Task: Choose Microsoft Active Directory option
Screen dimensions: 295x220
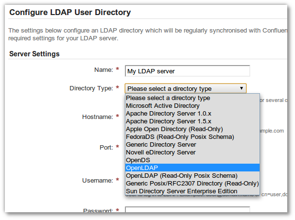Action: pyautogui.click(x=163, y=105)
